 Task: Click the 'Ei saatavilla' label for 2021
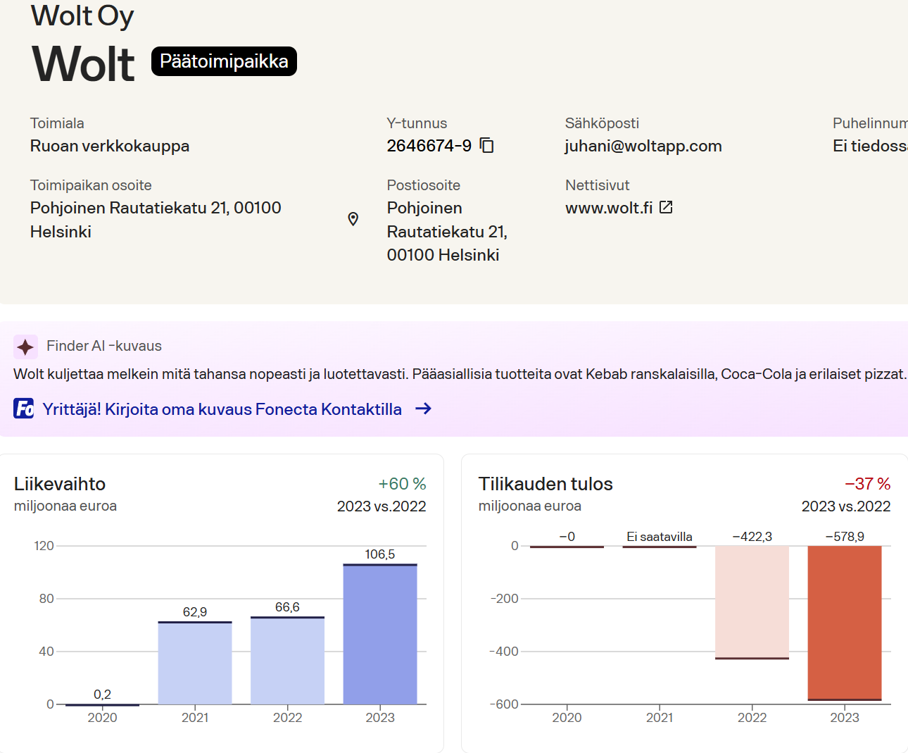click(660, 537)
